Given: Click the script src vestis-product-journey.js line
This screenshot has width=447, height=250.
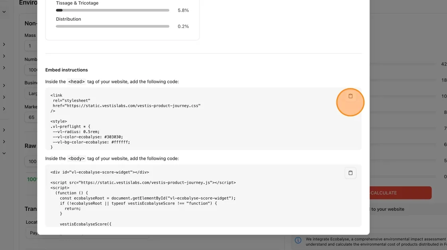Looking at the screenshot, I should (x=143, y=183).
